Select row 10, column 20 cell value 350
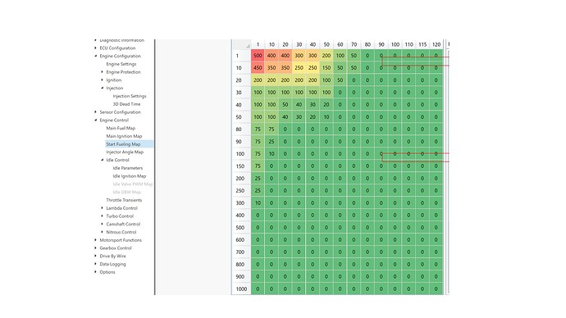 tap(285, 68)
